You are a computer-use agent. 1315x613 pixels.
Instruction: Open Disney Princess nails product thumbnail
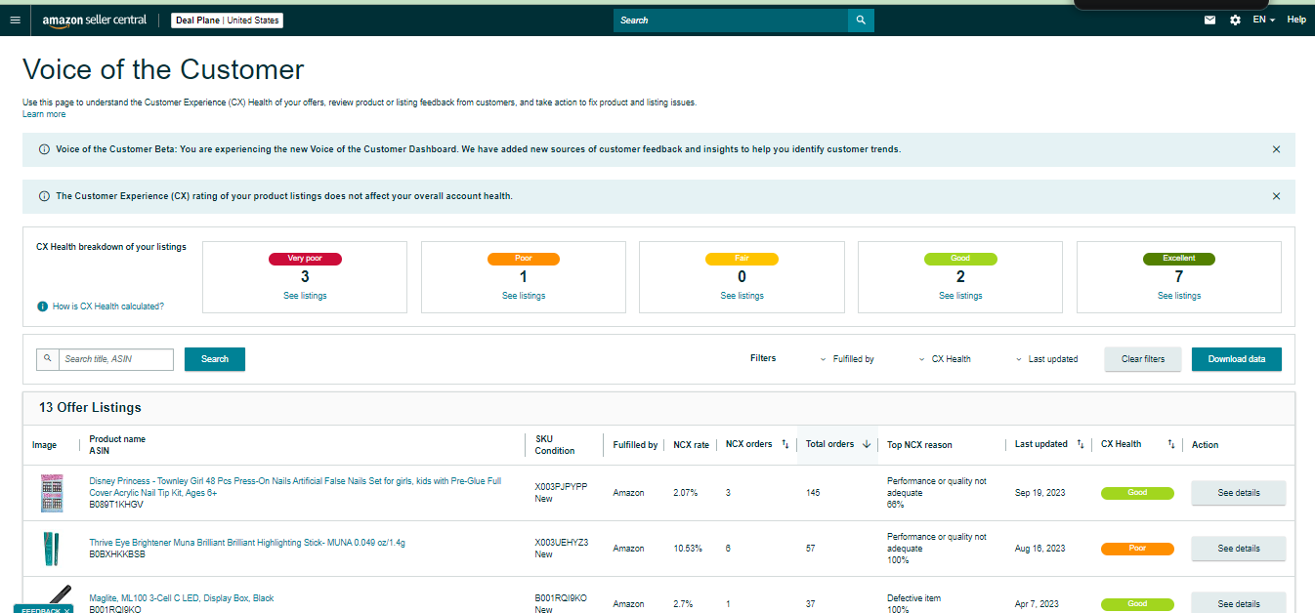click(x=51, y=493)
